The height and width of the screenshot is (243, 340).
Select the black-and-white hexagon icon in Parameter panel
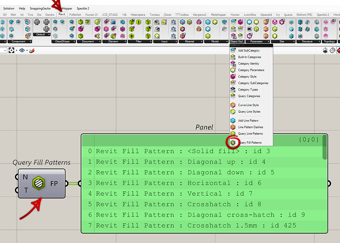pyautogui.click(x=249, y=29)
